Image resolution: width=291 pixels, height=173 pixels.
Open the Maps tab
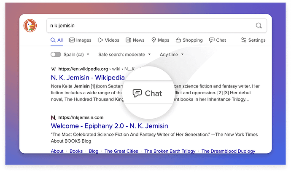pos(160,40)
